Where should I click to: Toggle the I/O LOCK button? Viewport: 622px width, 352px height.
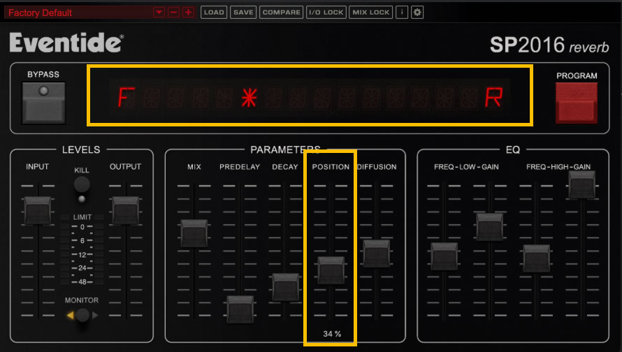326,13
